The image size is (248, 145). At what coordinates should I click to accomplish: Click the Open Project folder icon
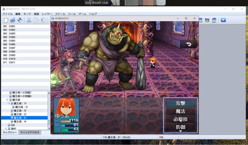tap(13, 20)
